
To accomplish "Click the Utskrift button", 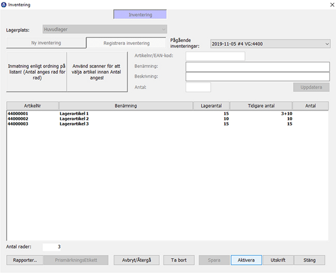I will pyautogui.click(x=278, y=260).
